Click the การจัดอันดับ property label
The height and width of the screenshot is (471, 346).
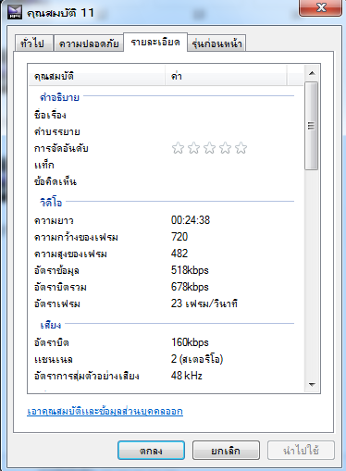pos(61,148)
